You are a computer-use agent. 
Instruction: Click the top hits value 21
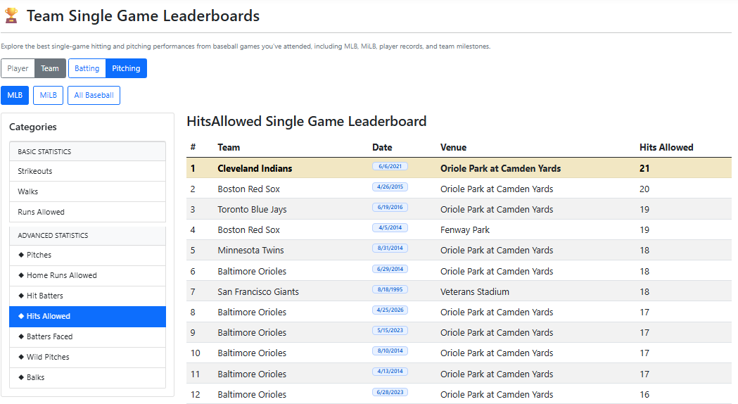[644, 169]
